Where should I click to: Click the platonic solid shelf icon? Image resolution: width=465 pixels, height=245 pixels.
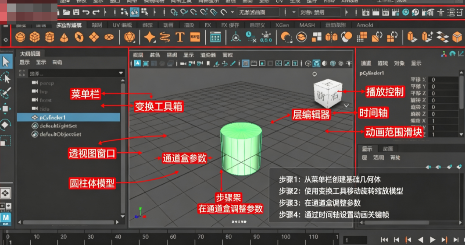pyautogui.click(x=129, y=37)
